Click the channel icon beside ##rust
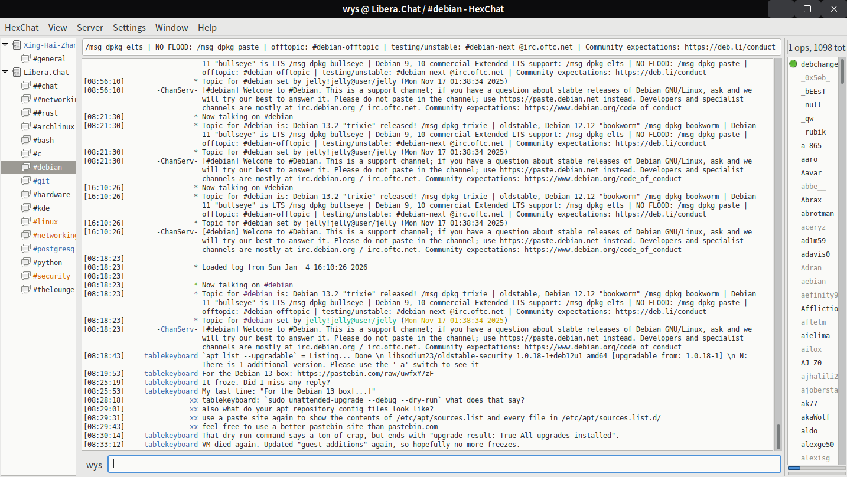847x477 pixels. (x=25, y=113)
